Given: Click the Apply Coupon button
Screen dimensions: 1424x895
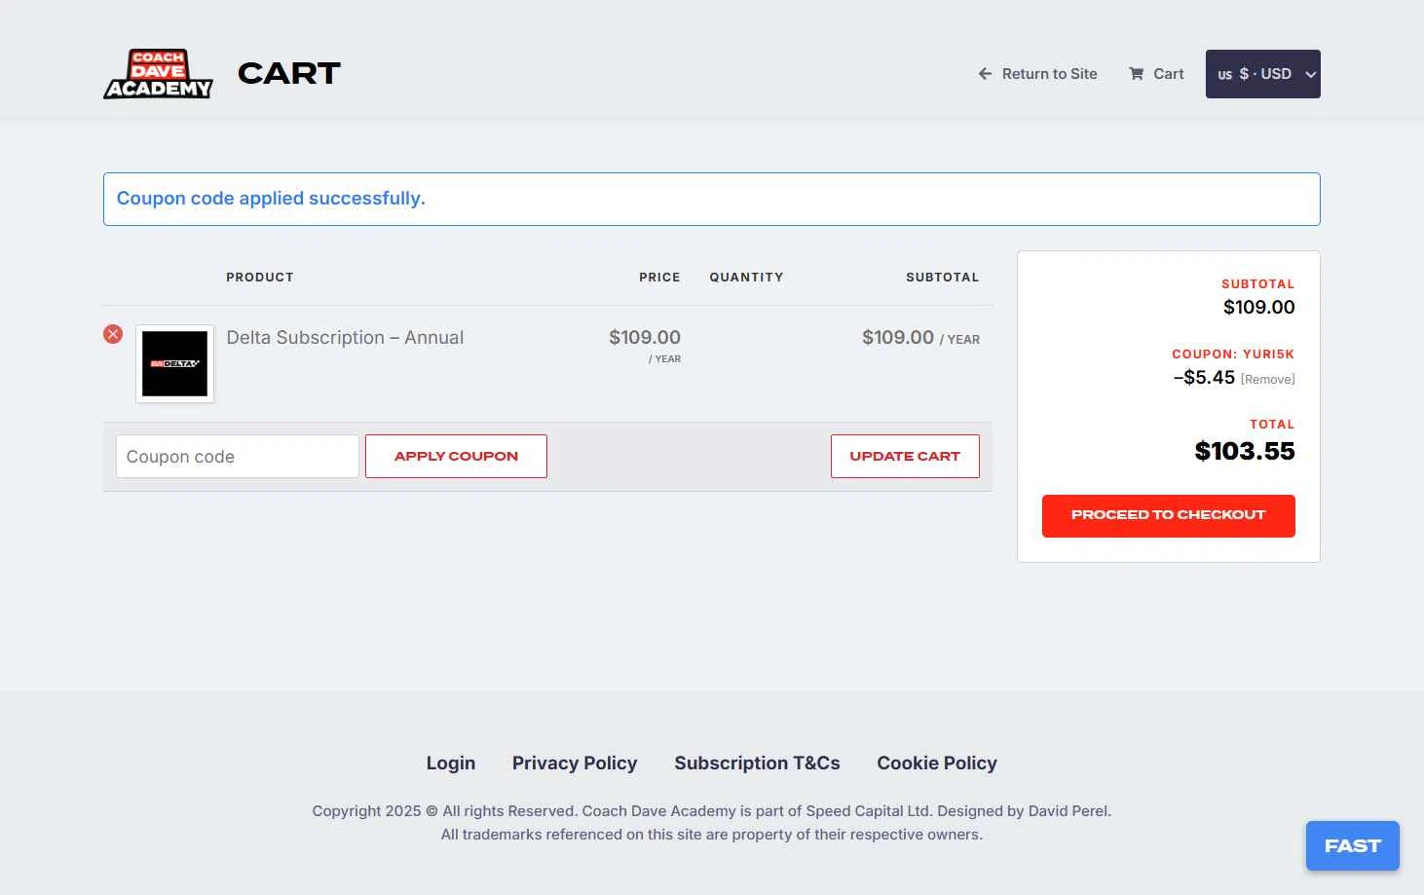Looking at the screenshot, I should [x=456, y=457].
